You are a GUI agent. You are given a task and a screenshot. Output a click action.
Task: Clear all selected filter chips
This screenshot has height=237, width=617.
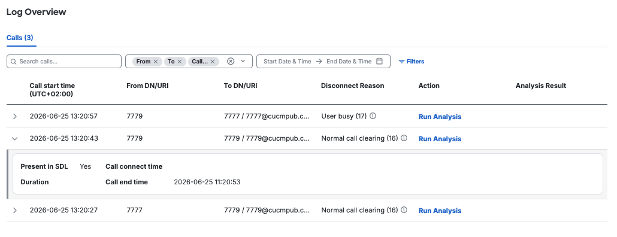click(231, 61)
